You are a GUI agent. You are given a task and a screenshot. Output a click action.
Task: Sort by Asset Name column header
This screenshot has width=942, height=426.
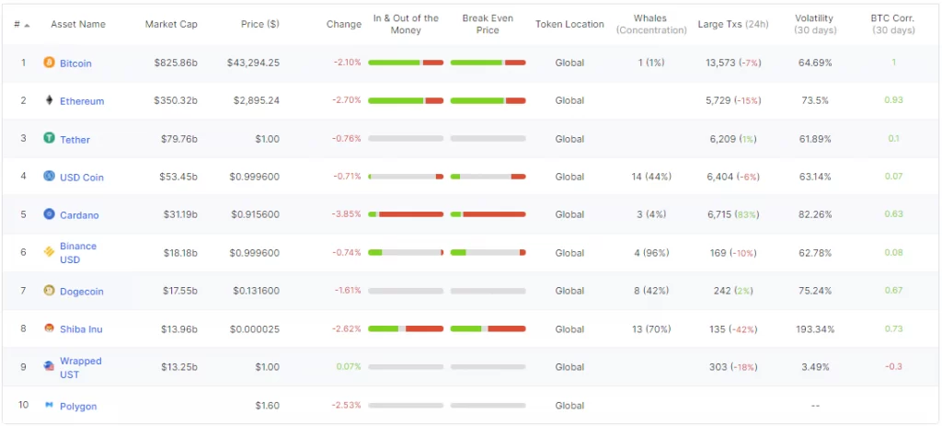[78, 24]
